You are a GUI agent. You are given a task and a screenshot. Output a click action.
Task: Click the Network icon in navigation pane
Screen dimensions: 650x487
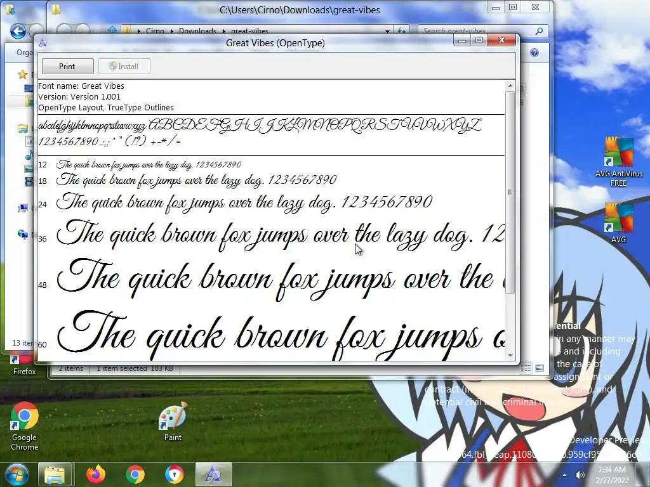22,235
